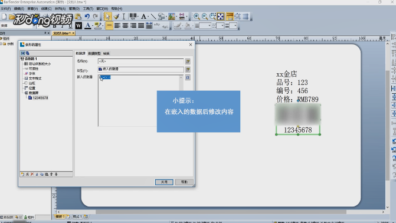Open the 帮助(H) menu

[x=117, y=9]
